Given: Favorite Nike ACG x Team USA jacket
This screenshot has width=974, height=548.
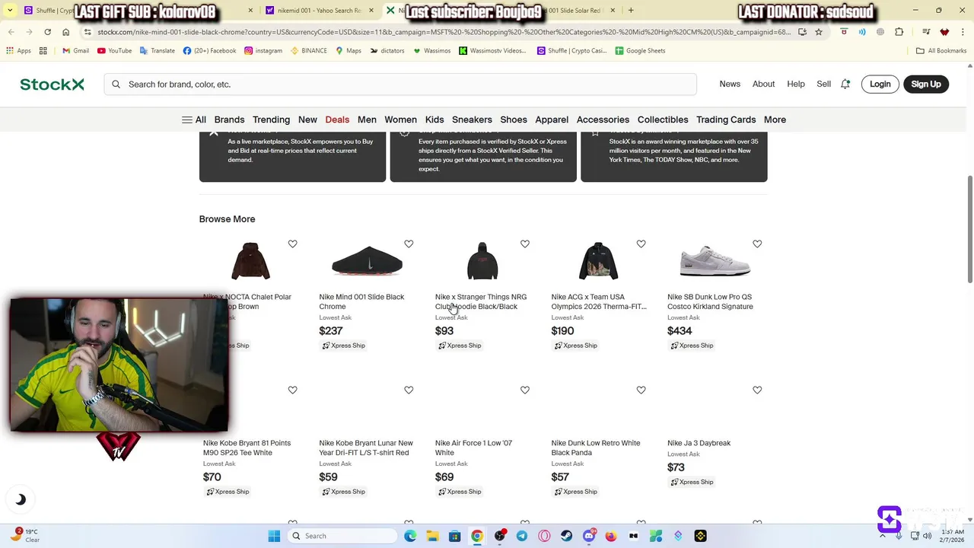Looking at the screenshot, I should pyautogui.click(x=641, y=244).
